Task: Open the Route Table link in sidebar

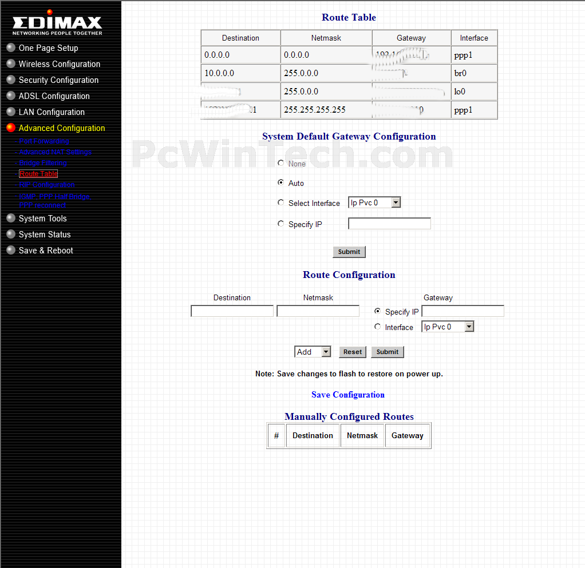Action: [38, 174]
